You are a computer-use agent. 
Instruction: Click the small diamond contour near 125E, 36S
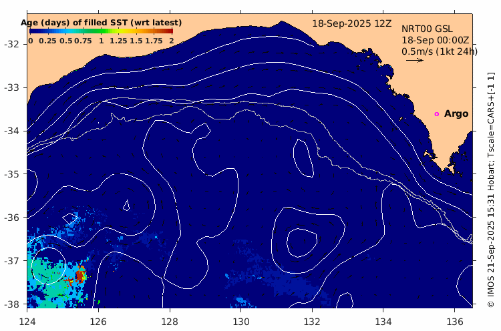pos(70,219)
